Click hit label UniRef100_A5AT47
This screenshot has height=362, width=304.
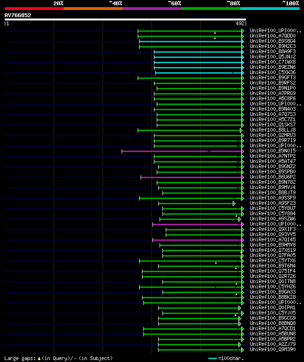pos(273,162)
